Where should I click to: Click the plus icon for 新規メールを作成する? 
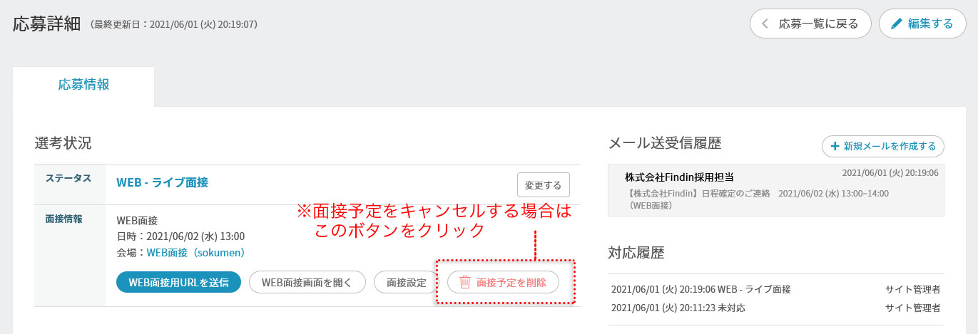point(835,146)
